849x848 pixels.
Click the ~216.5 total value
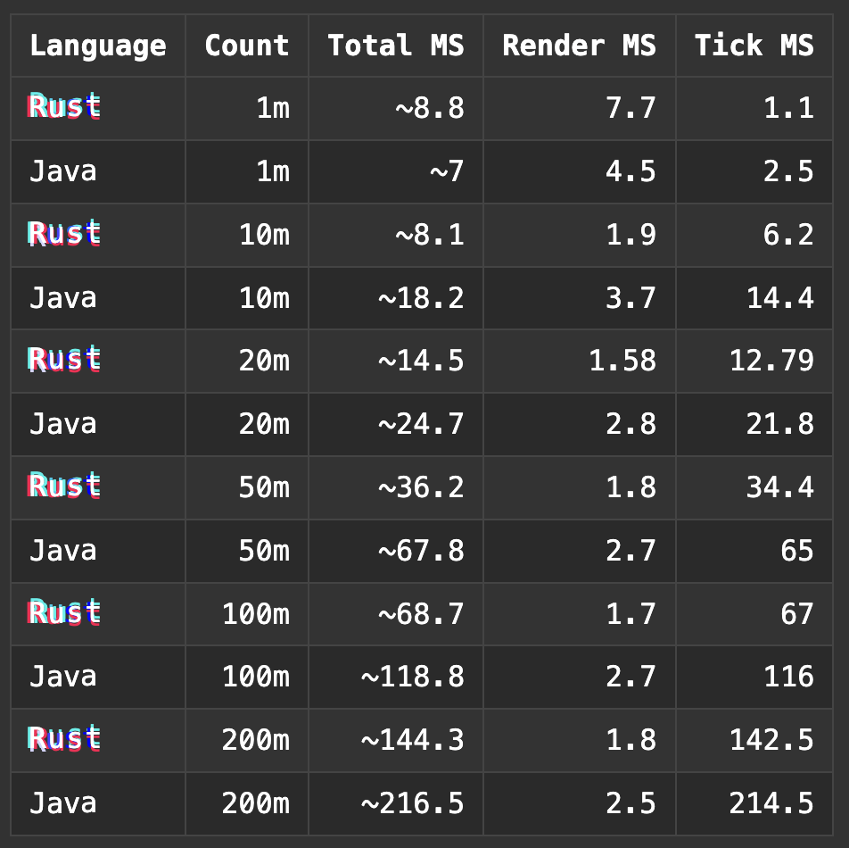click(412, 803)
